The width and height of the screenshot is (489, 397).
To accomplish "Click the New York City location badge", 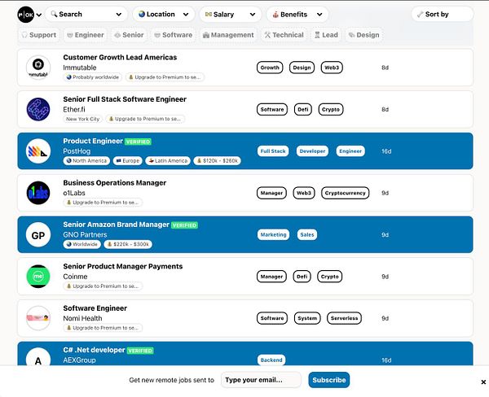I will tap(82, 119).
